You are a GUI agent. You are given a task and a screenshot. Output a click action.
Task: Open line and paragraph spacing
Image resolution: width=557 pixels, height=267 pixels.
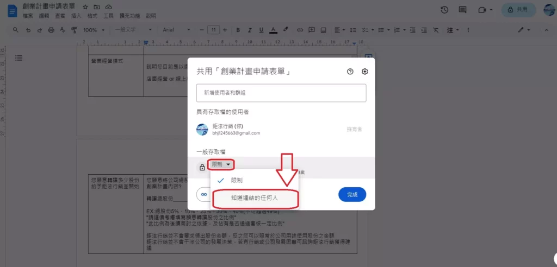pos(353,30)
